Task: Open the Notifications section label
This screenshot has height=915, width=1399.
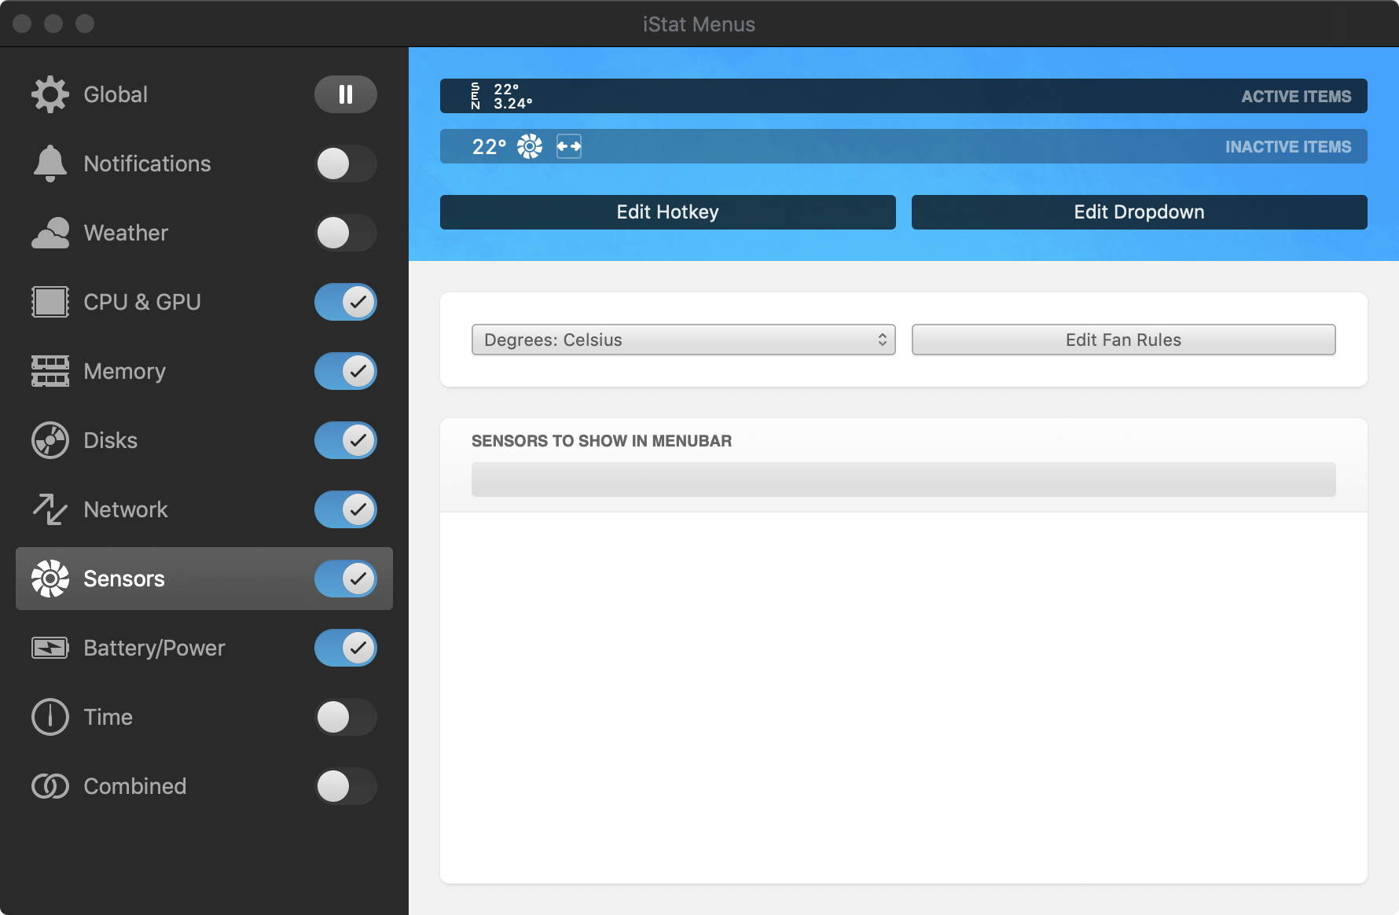Action: click(x=147, y=164)
